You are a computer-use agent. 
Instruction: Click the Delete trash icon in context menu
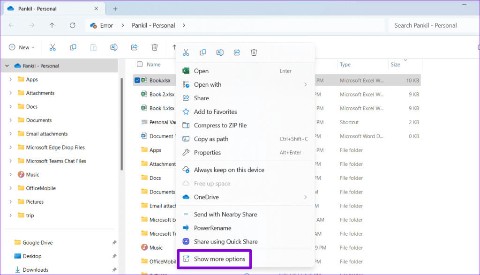click(x=254, y=52)
